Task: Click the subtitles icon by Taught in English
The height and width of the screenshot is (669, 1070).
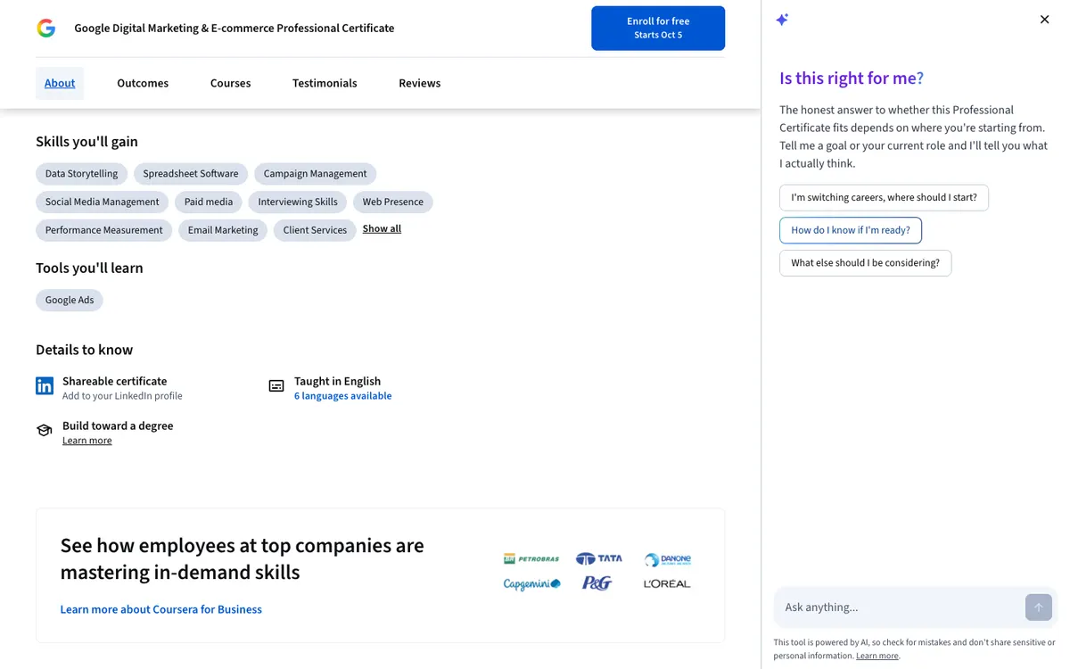Action: click(276, 386)
